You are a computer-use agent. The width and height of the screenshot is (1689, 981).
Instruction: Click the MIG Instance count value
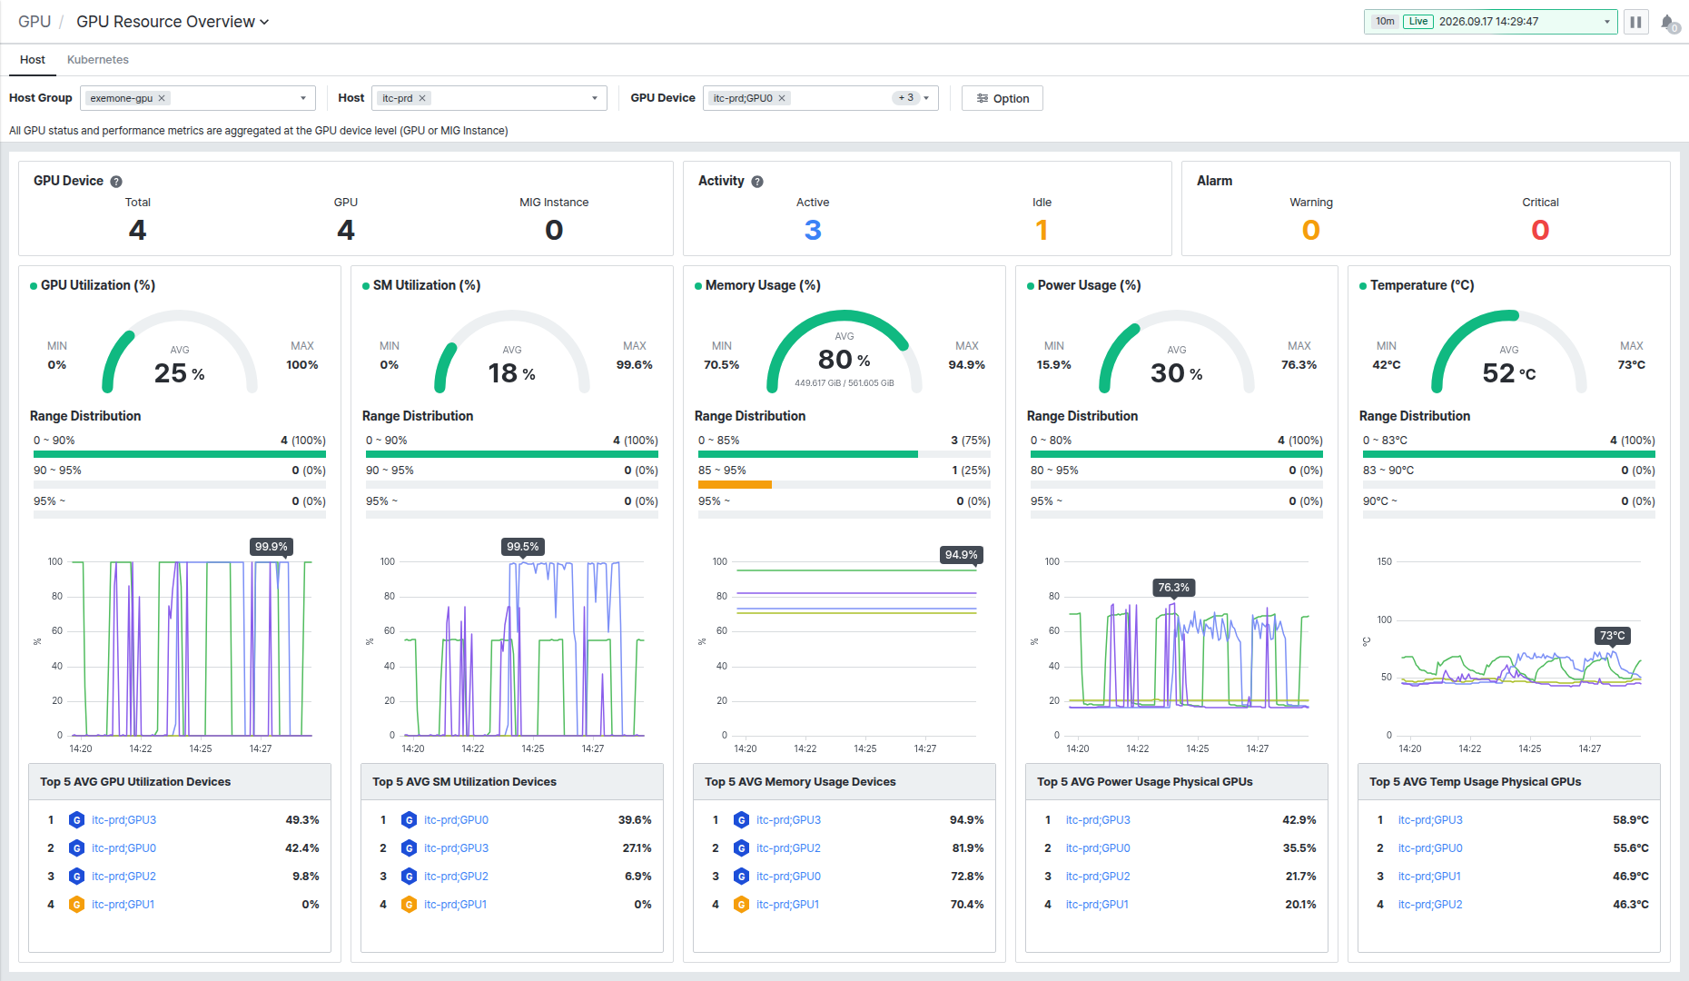coord(554,230)
